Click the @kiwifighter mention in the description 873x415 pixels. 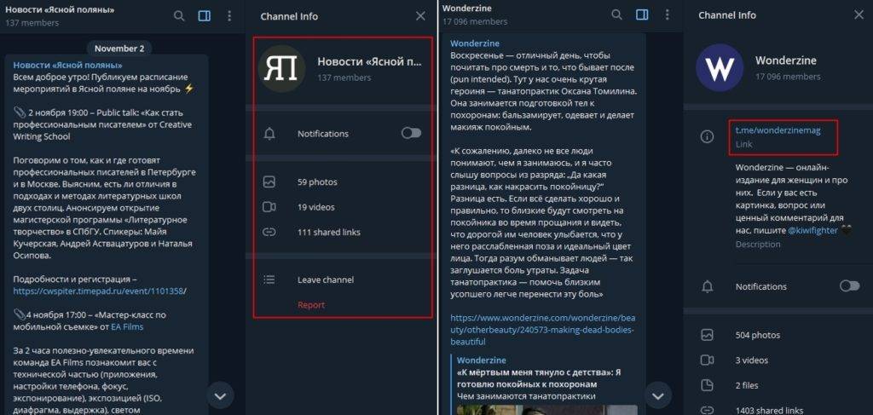pos(813,230)
